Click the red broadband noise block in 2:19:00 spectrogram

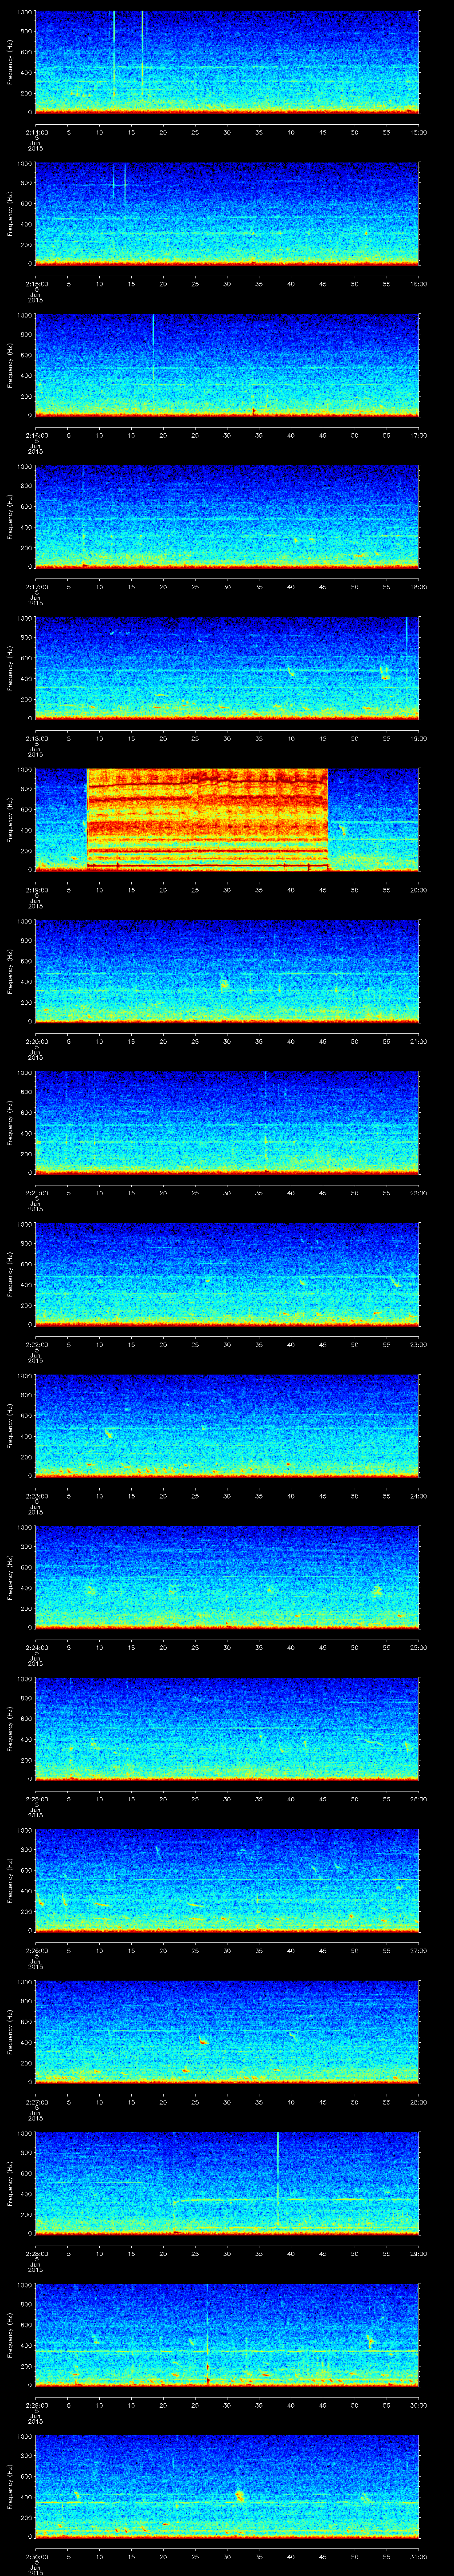pyautogui.click(x=207, y=819)
